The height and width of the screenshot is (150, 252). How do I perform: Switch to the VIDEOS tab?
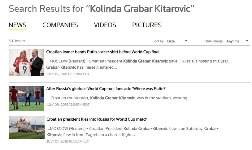click(x=105, y=25)
